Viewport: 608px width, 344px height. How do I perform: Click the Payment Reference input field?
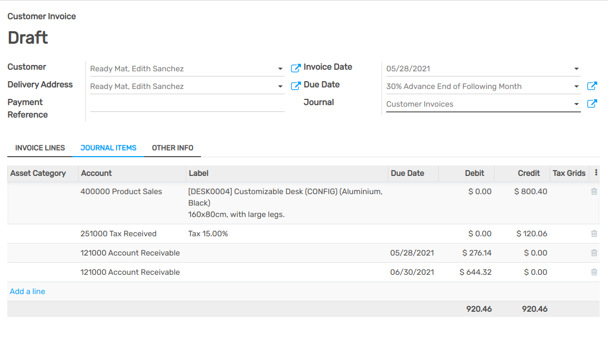187,104
